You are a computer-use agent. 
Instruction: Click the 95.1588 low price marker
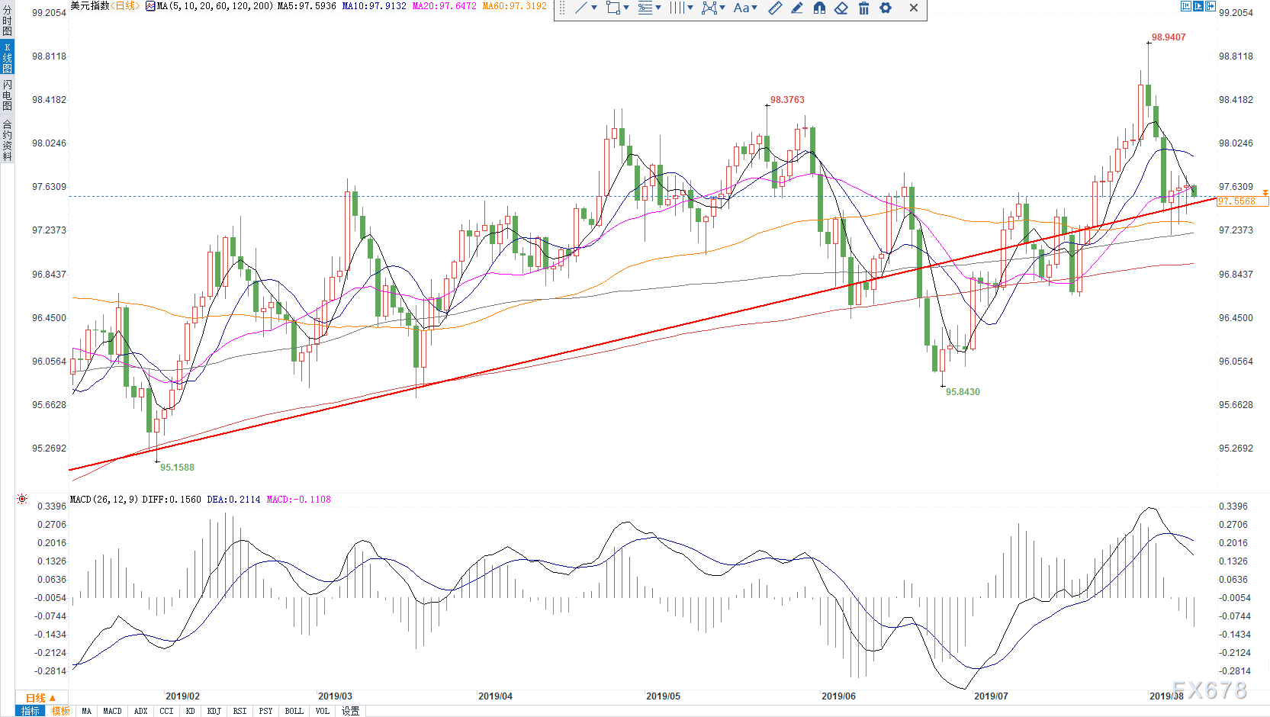[177, 468]
